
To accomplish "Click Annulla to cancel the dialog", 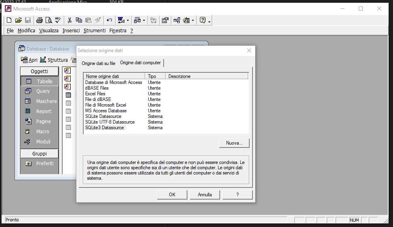I will click(x=205, y=195).
